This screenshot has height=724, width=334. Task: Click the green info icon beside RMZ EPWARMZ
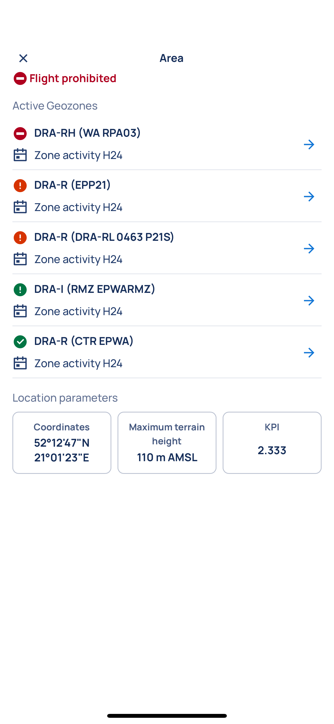tap(20, 289)
